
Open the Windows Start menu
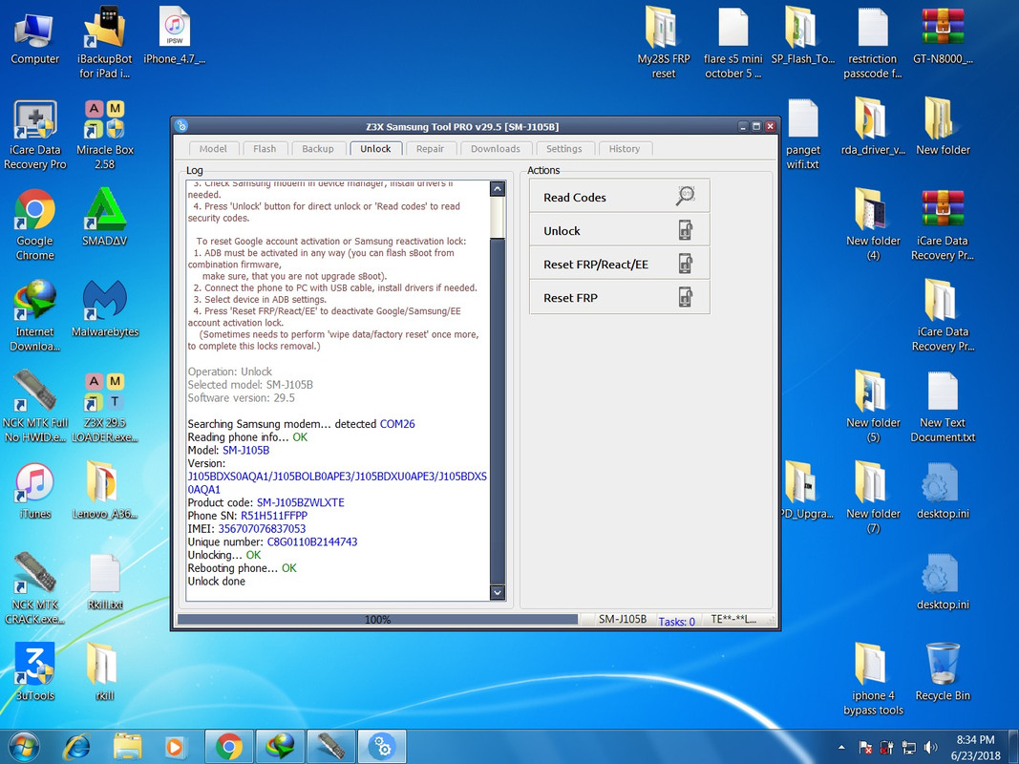click(23, 747)
